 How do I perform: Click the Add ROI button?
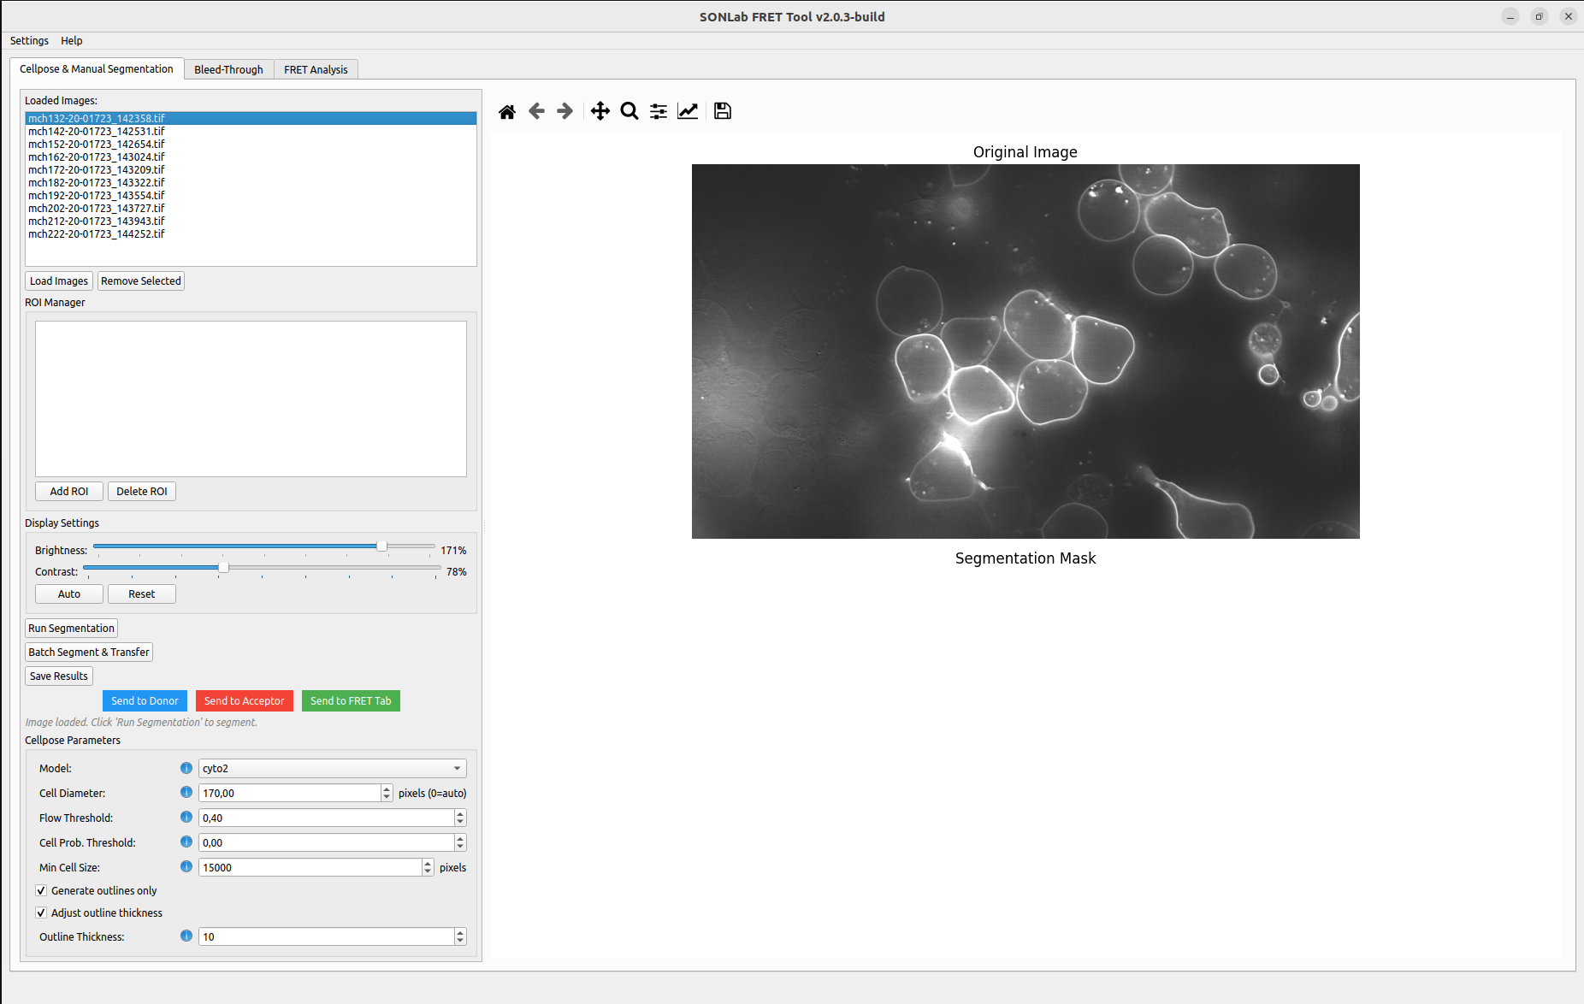coord(69,491)
